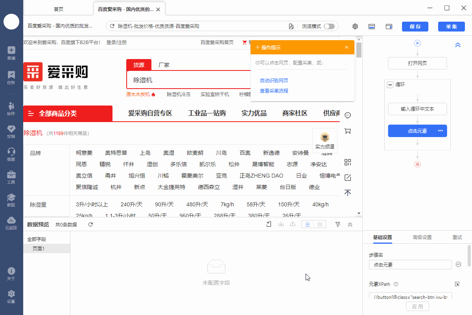Click 查看采集流程 link
472x315 pixels.
[x=274, y=91]
